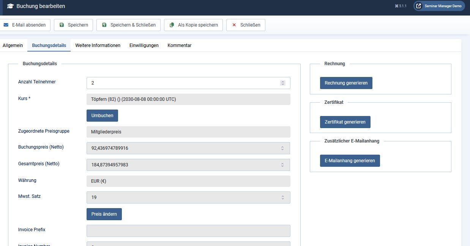Screen dimensions: 470x246
Task: Click the Seminar Manager Demo external-link icon
Action: 419,6
